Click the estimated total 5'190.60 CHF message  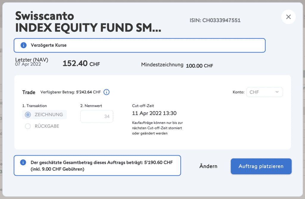pyautogui.click(x=102, y=166)
